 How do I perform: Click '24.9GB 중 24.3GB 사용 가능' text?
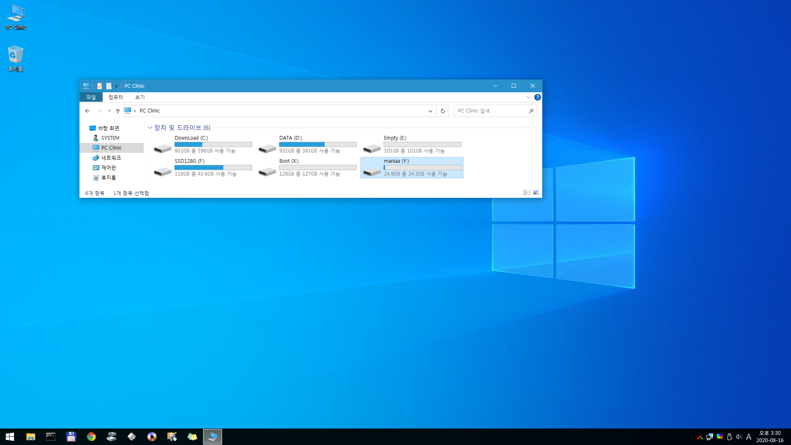[x=415, y=174]
